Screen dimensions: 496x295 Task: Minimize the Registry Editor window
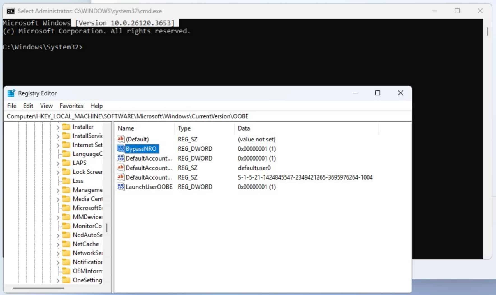[x=355, y=93]
